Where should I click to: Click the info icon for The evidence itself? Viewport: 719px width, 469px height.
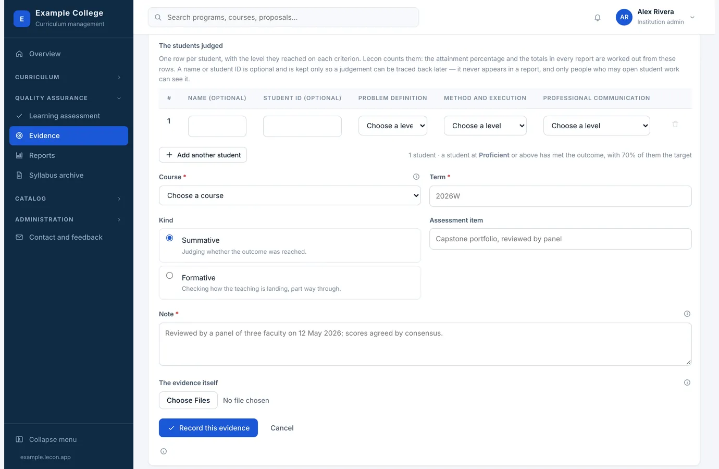coord(687,382)
